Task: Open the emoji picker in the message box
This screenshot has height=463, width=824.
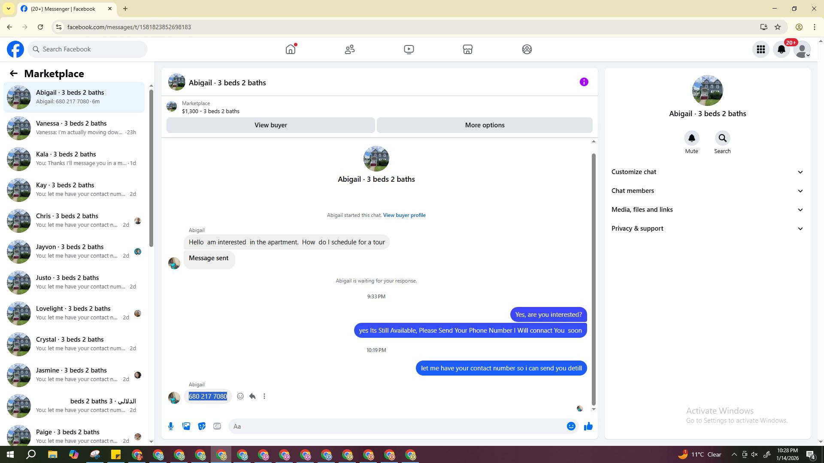Action: (571, 426)
